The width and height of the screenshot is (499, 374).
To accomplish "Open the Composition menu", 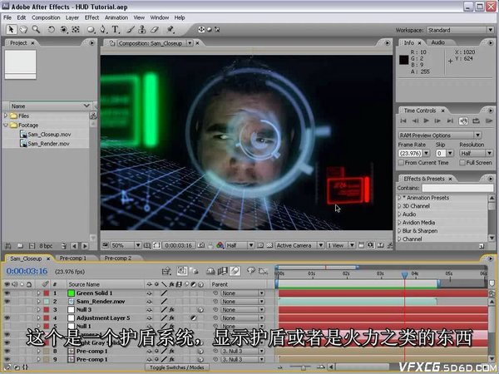I will click(46, 17).
